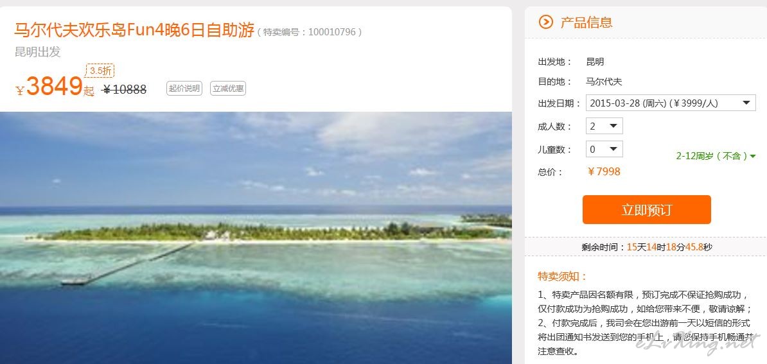Image resolution: width=767 pixels, height=364 pixels.
Task: Click the 昆明出发 departure subtitle
Action: [x=38, y=52]
